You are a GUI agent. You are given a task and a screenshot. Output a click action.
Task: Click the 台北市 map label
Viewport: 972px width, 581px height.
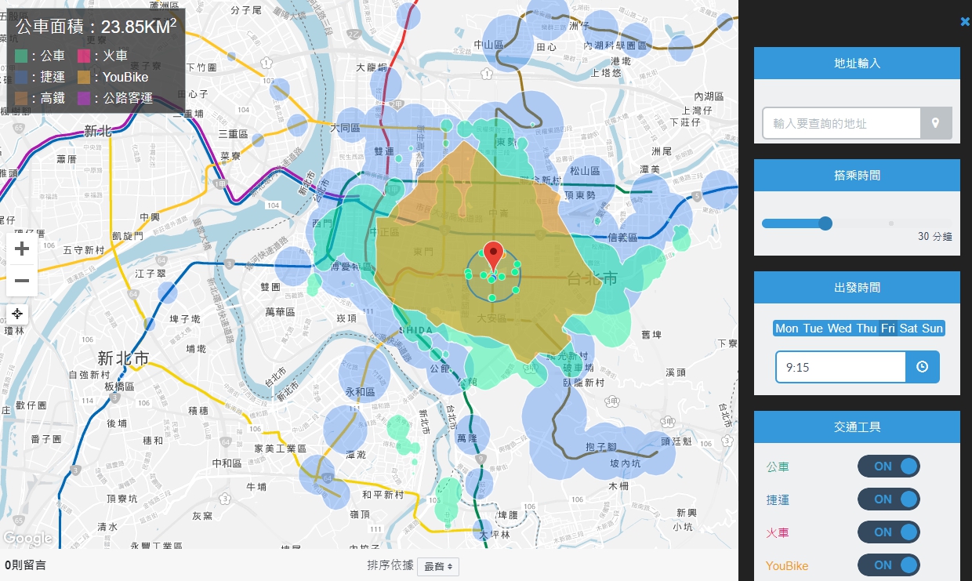592,278
